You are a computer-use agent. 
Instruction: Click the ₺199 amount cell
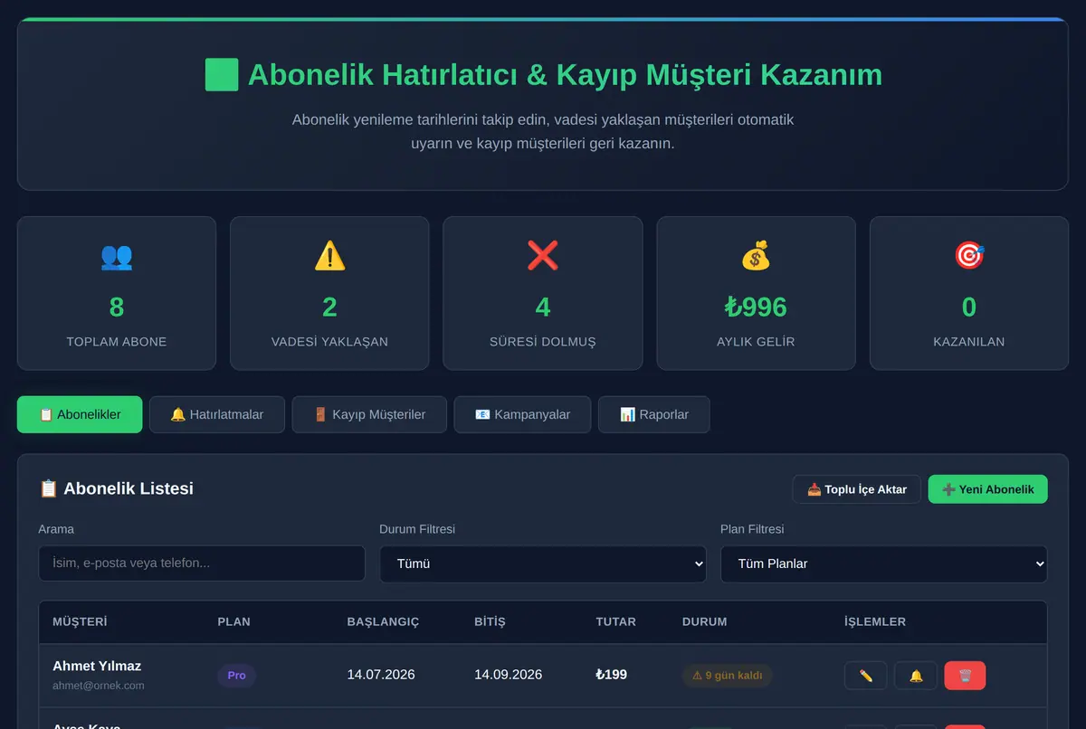point(612,675)
